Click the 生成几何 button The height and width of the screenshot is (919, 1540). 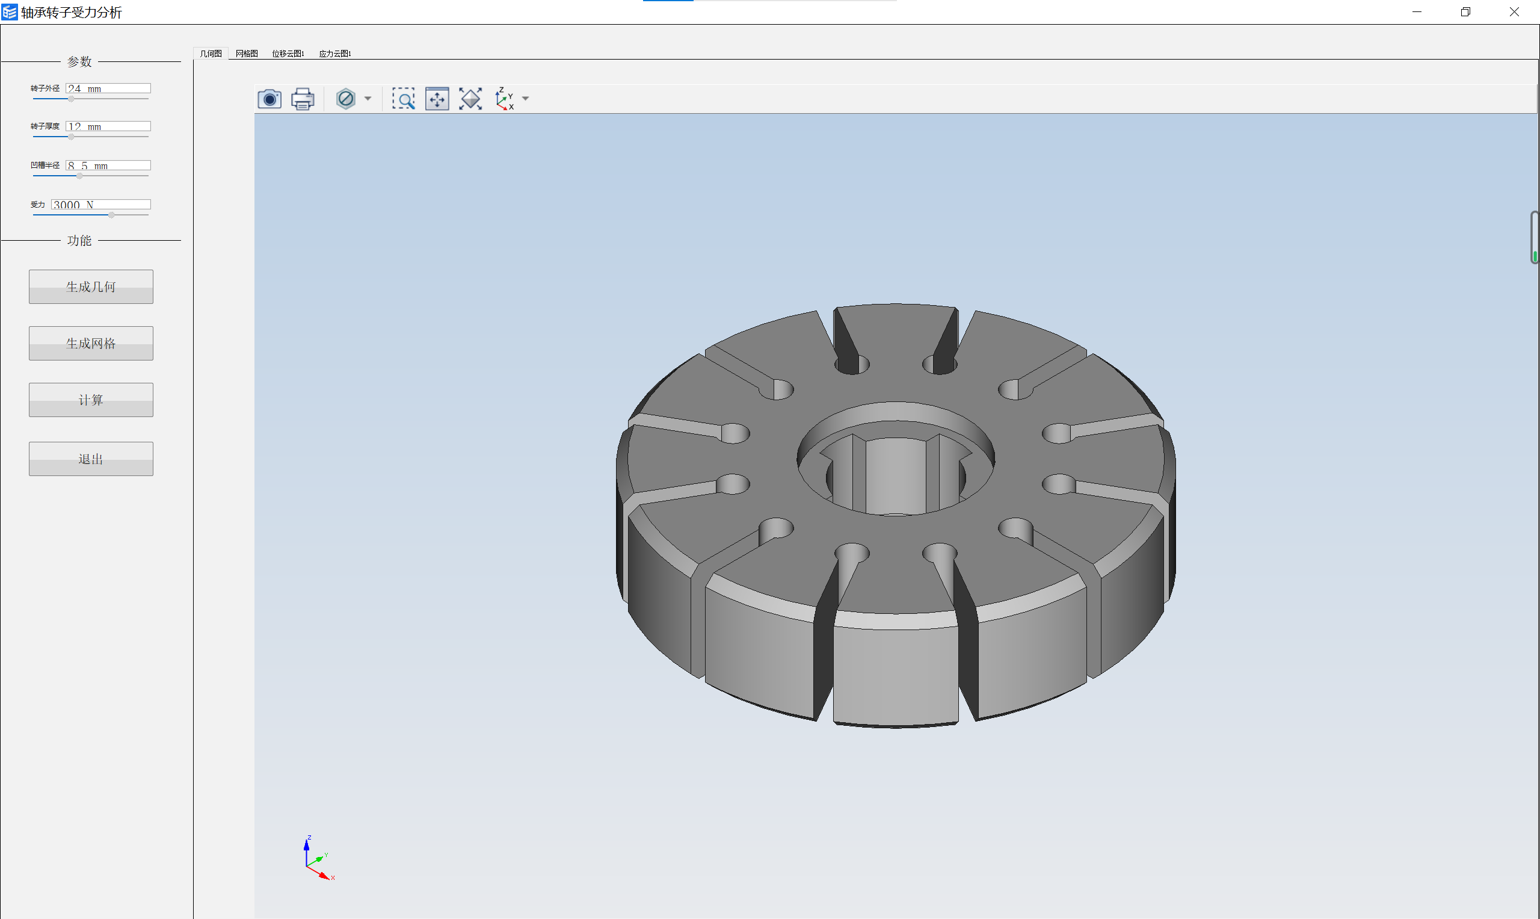pyautogui.click(x=92, y=285)
